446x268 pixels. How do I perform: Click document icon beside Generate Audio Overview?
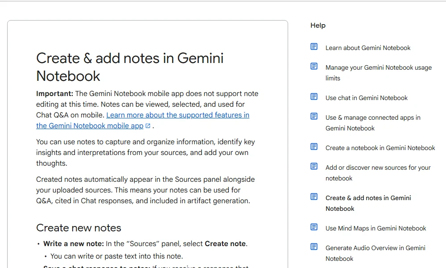pos(314,247)
